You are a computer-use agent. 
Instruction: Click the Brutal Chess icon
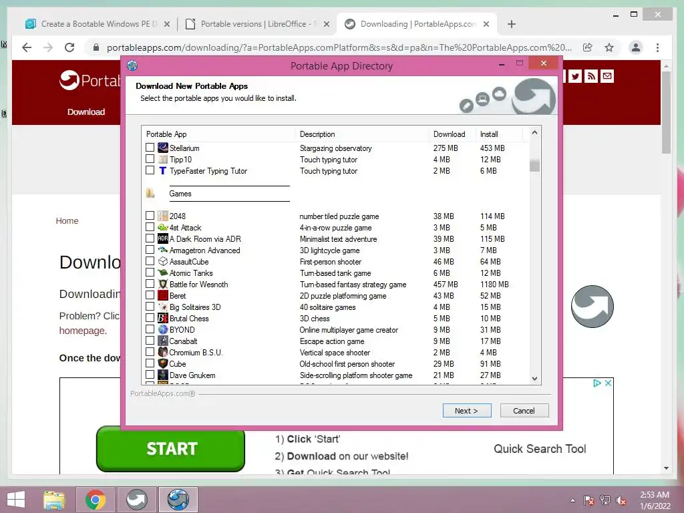163,318
